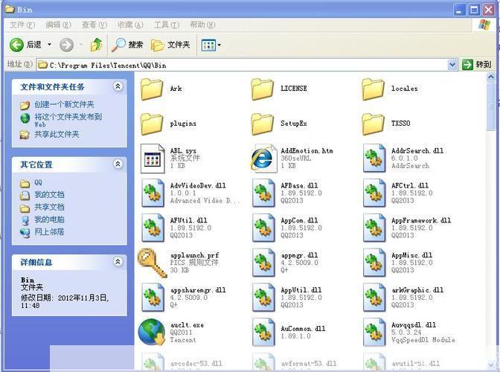Expand the address bar dropdown
Viewport: 500px width, 372px height.
452,65
